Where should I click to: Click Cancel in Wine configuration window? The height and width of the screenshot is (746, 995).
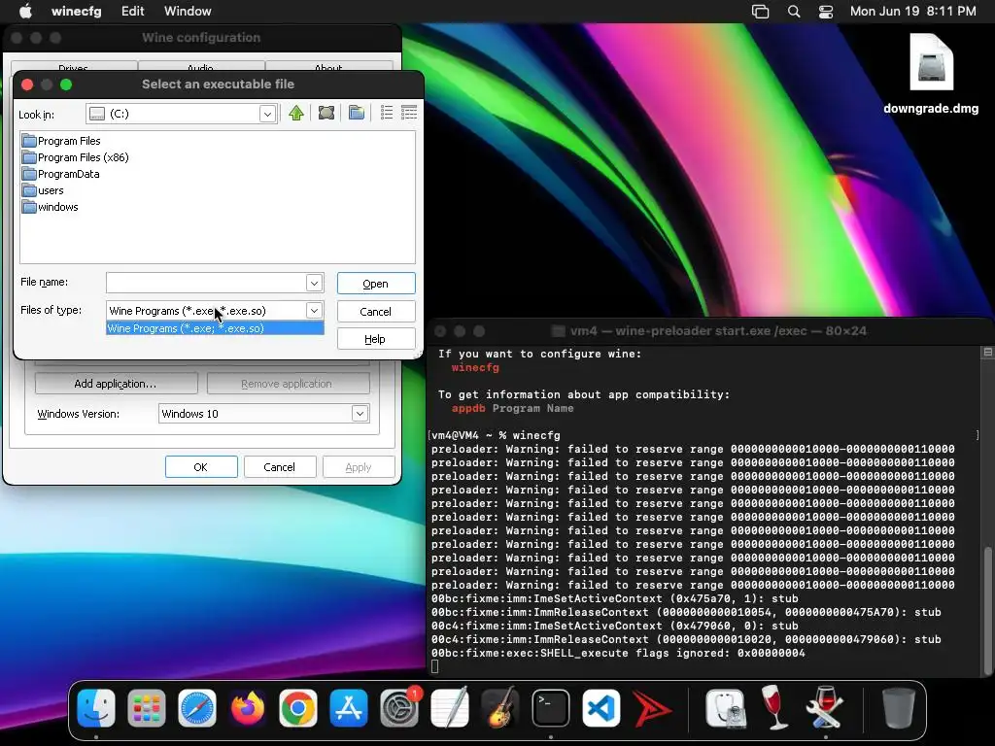click(x=279, y=467)
